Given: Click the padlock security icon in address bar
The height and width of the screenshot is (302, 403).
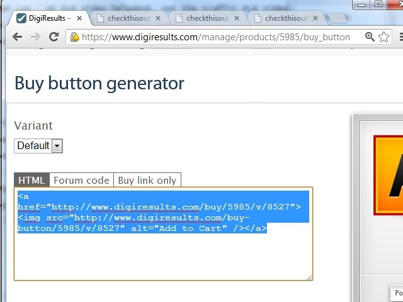Looking at the screenshot, I should pos(75,37).
